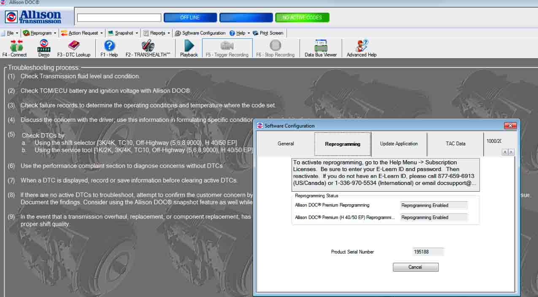
Task: Expand the Action Request dropdown arrow
Action: pos(102,33)
